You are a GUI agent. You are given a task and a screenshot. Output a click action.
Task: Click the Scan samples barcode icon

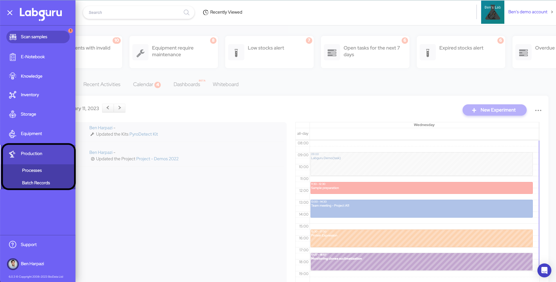13,37
